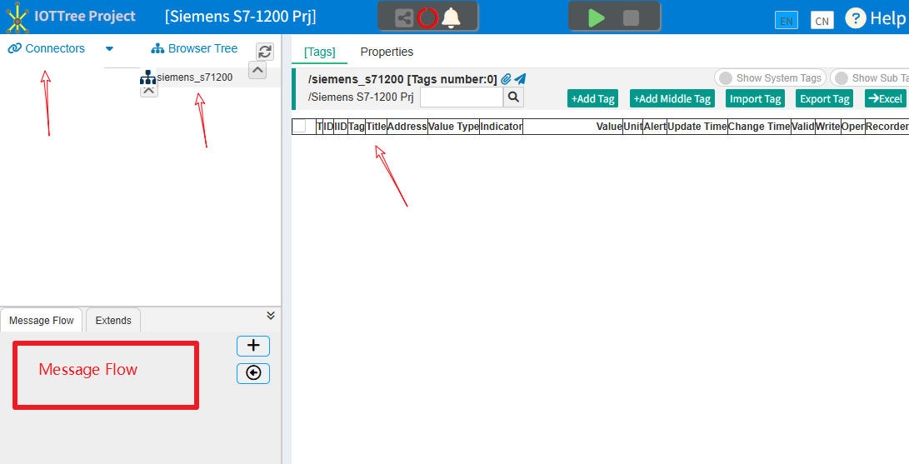Tick the select-all checkbox in table header
Viewport: 909px width, 464px height.
click(299, 126)
